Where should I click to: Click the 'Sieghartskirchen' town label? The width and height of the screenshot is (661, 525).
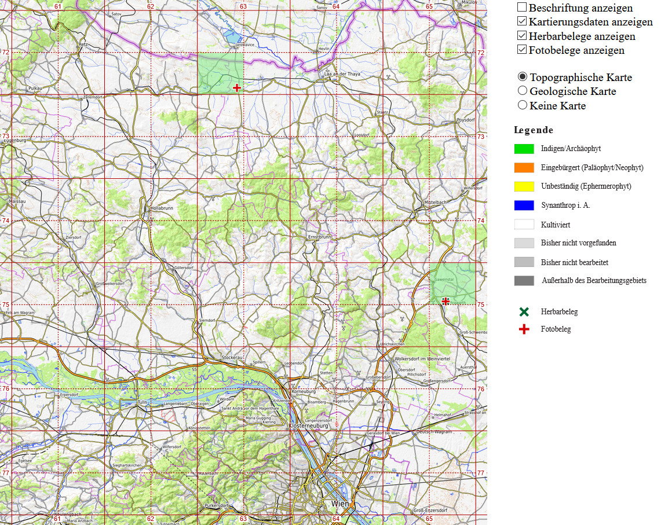[x=127, y=465]
